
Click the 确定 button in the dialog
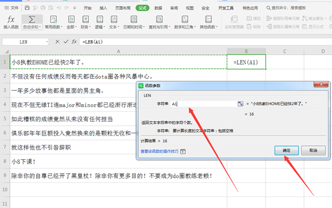(x=286, y=150)
